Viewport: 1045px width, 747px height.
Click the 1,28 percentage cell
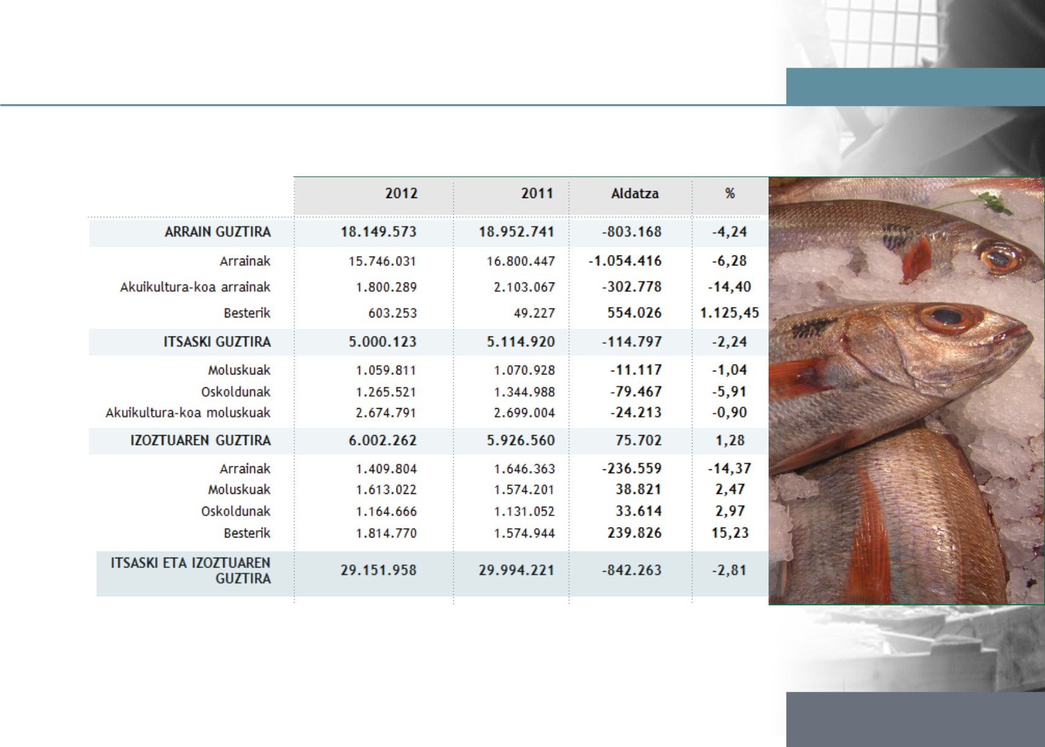pos(730,441)
